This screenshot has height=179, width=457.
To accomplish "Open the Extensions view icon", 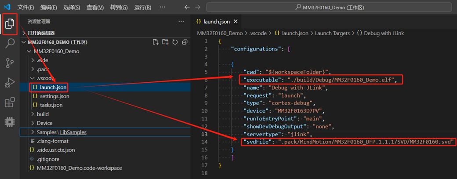I will 9,103.
